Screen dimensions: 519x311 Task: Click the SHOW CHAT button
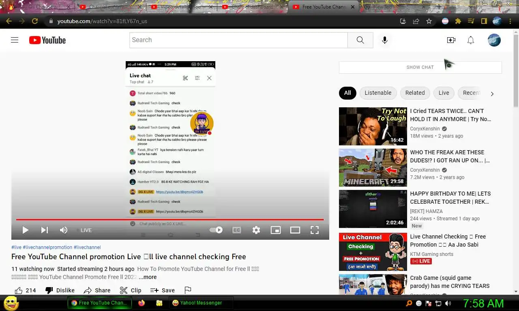point(420,67)
